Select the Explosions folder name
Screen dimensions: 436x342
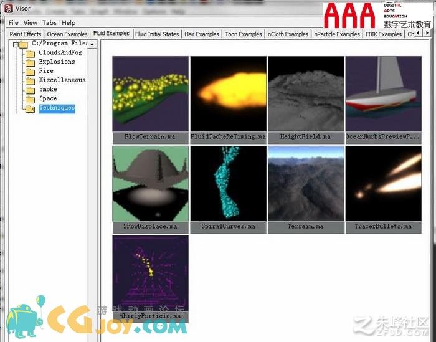coord(57,62)
